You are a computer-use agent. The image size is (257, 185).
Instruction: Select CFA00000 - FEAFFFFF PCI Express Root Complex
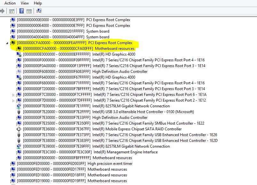(74, 43)
